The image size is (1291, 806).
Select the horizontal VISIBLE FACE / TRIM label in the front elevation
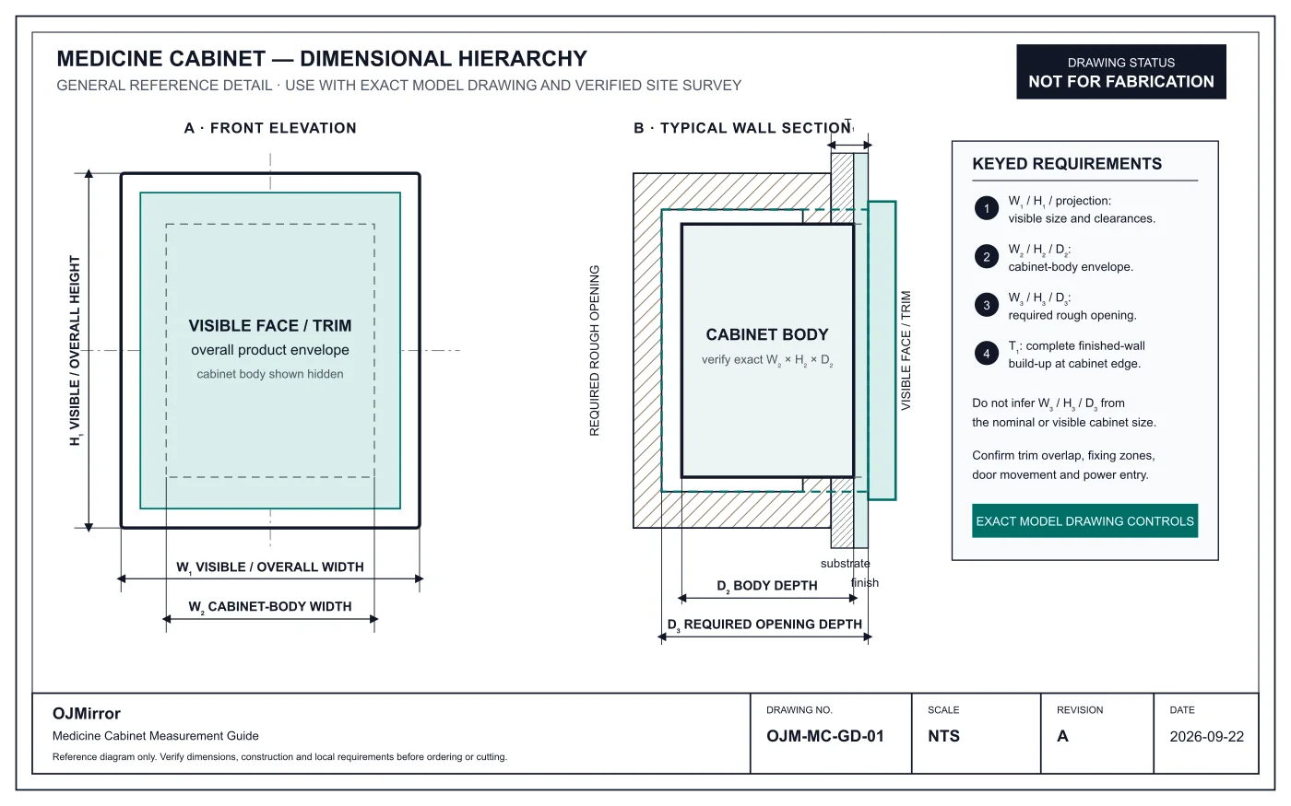270,326
